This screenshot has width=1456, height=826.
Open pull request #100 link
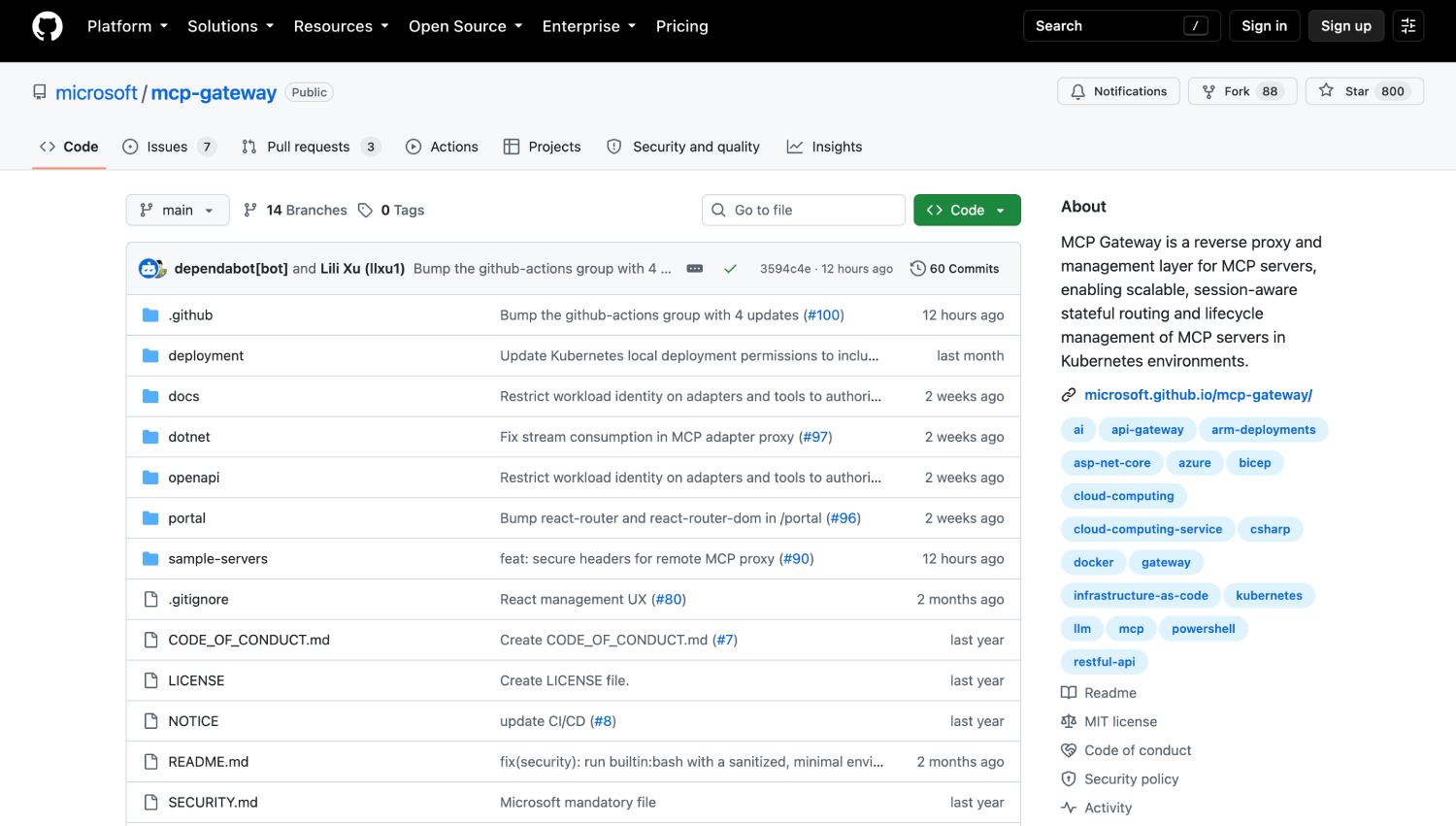[824, 315]
